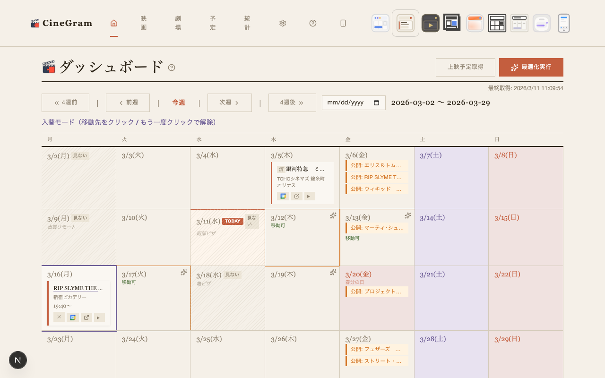Viewport: 605px width, 378px height.
Task: Click the help circle icon in navbar
Action: pyautogui.click(x=313, y=23)
